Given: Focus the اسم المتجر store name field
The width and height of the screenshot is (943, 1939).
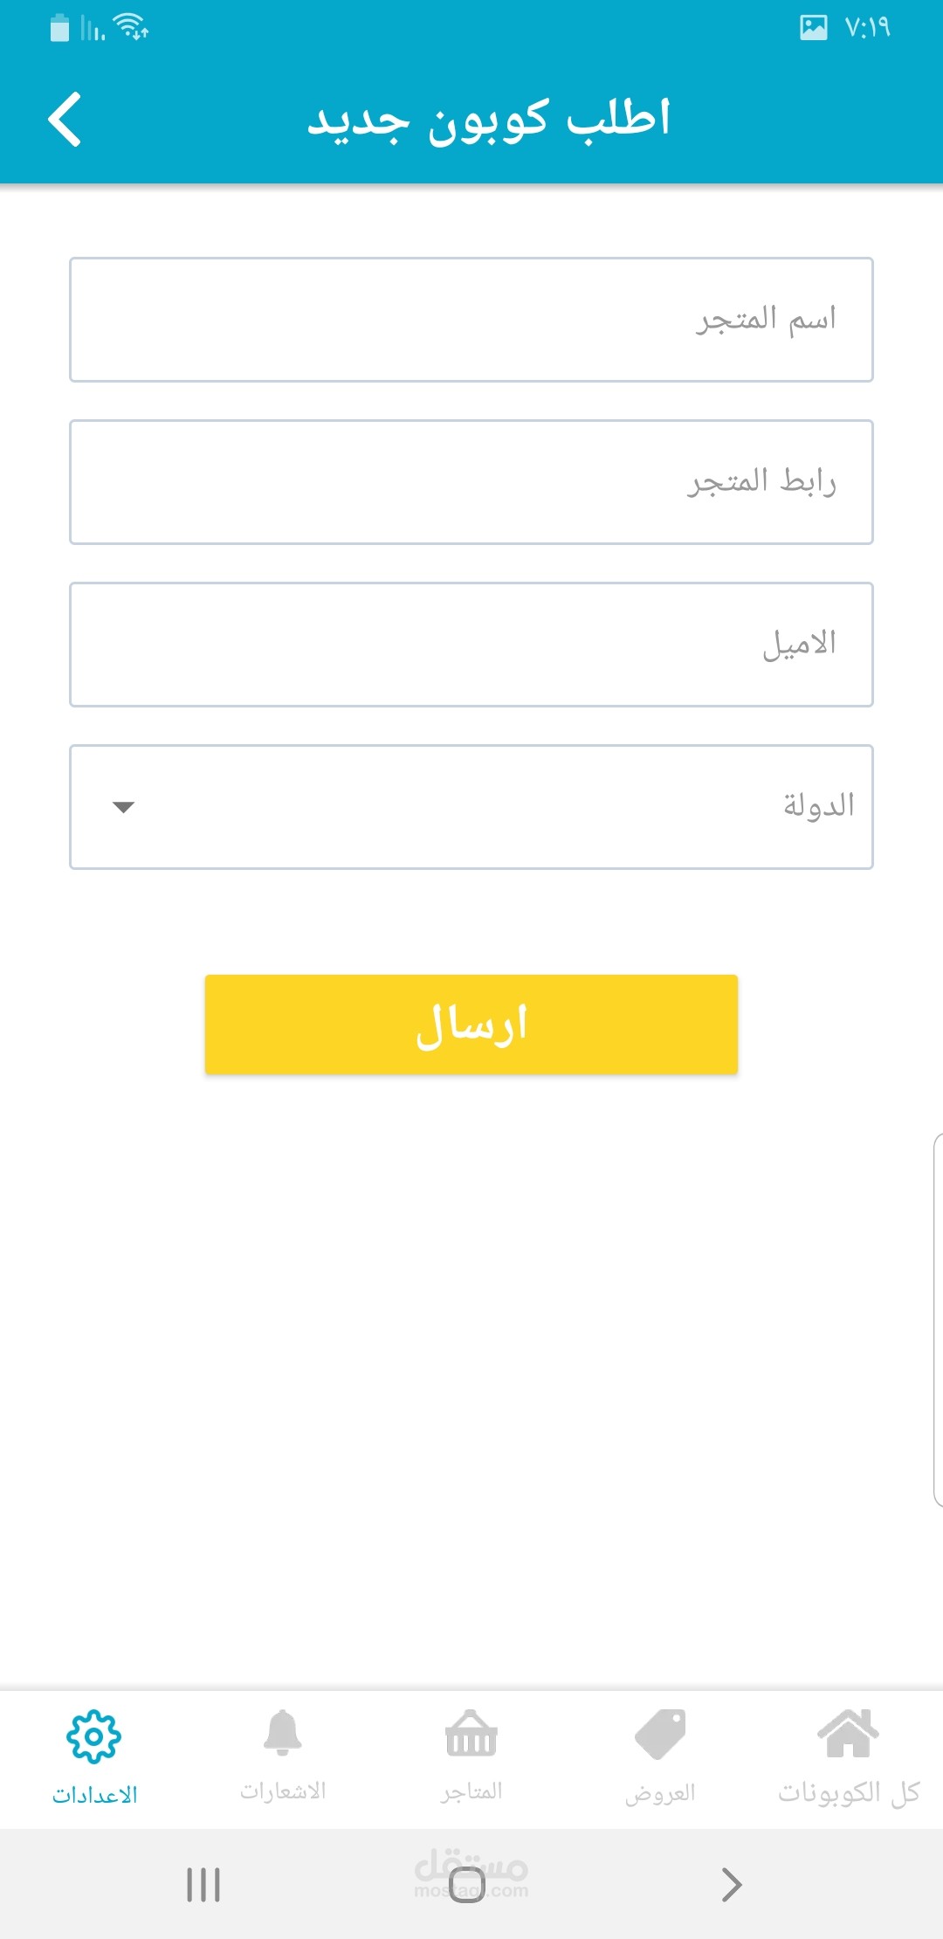Looking at the screenshot, I should pos(471,320).
